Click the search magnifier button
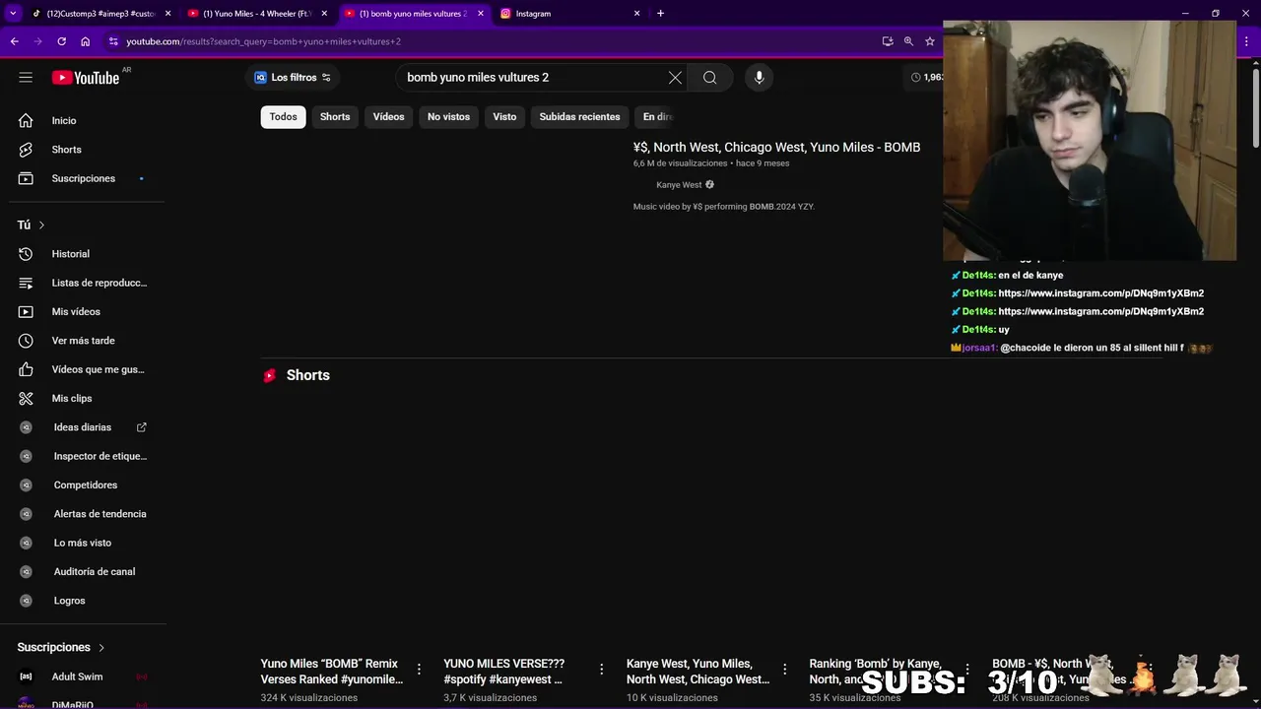 [709, 78]
